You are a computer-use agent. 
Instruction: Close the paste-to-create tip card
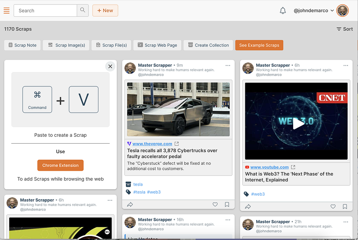(110, 66)
